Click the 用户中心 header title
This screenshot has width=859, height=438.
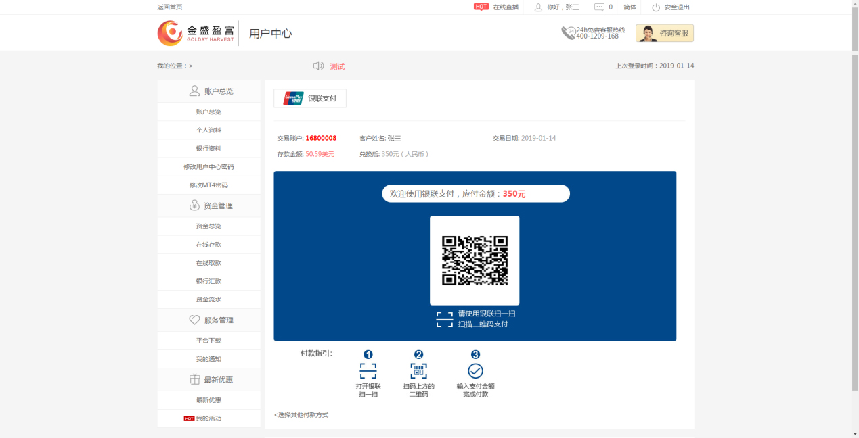coord(271,33)
